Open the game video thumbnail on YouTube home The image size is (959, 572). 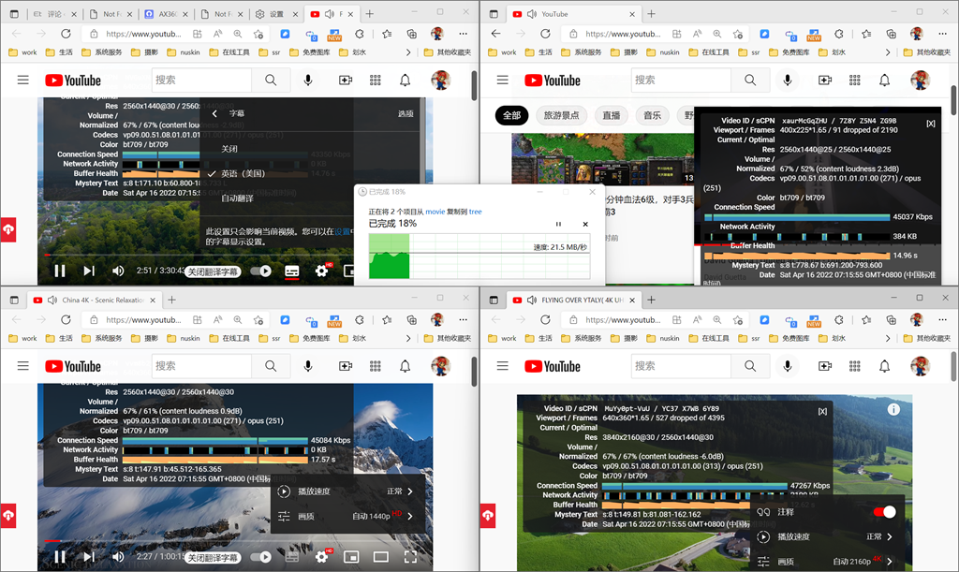[x=603, y=159]
